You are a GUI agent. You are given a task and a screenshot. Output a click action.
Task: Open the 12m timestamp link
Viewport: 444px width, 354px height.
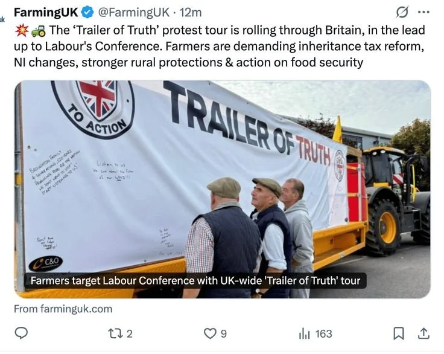pos(191,12)
